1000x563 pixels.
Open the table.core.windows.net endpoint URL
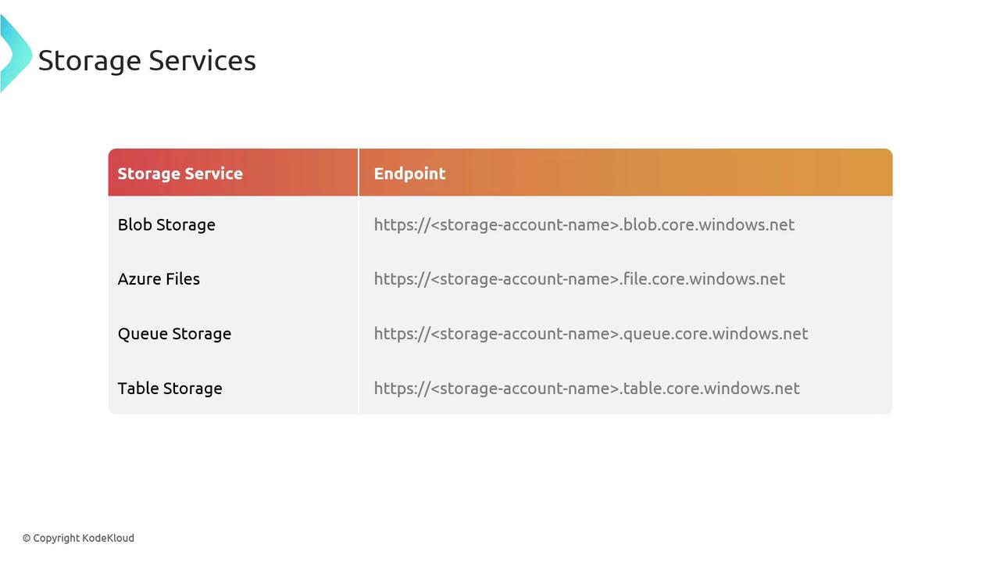(586, 389)
